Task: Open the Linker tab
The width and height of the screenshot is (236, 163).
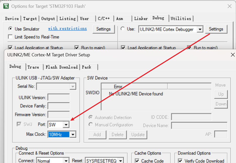Action: 141,19
